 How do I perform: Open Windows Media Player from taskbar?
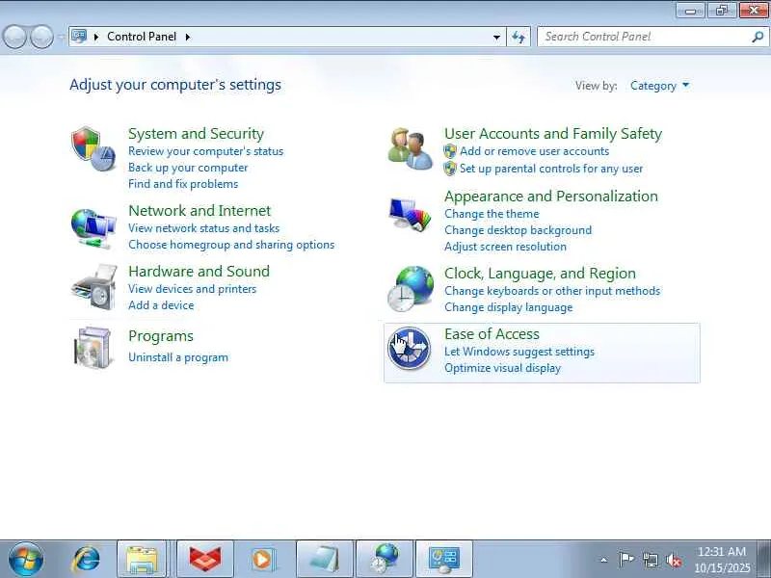click(264, 560)
